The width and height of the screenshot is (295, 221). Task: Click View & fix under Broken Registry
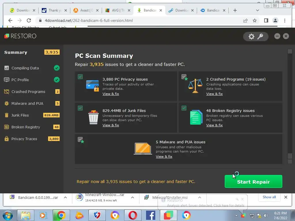click(x=214, y=125)
